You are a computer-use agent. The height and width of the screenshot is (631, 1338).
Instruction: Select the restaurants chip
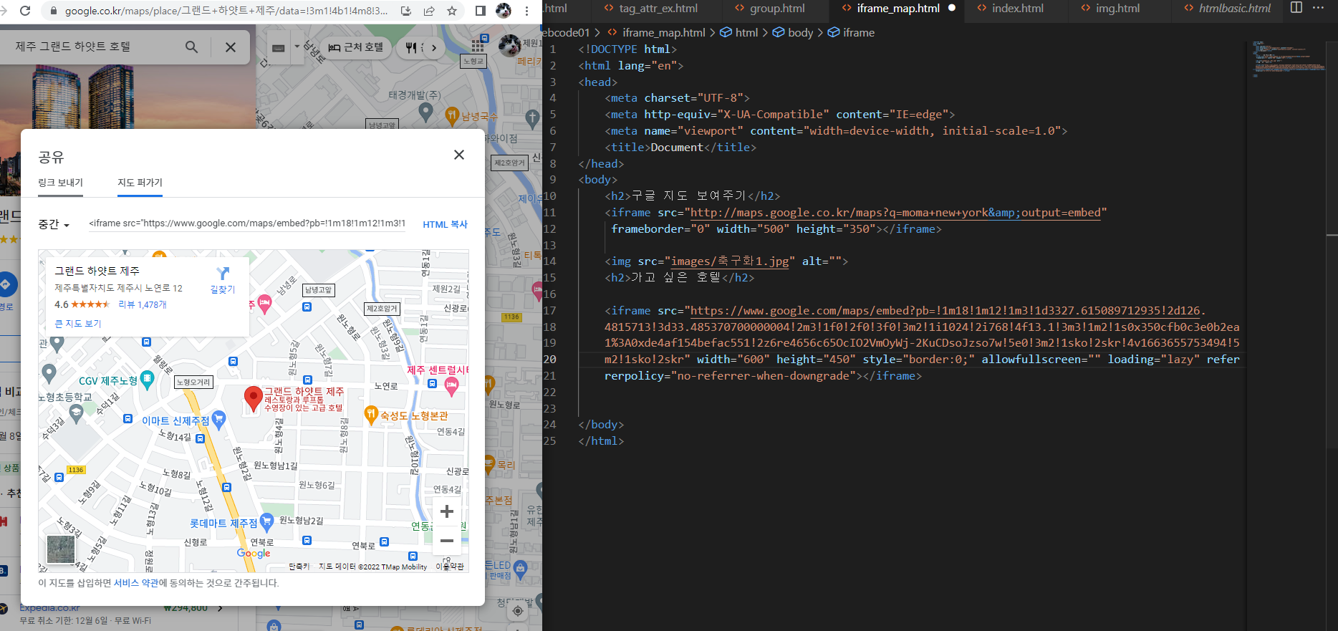point(412,47)
